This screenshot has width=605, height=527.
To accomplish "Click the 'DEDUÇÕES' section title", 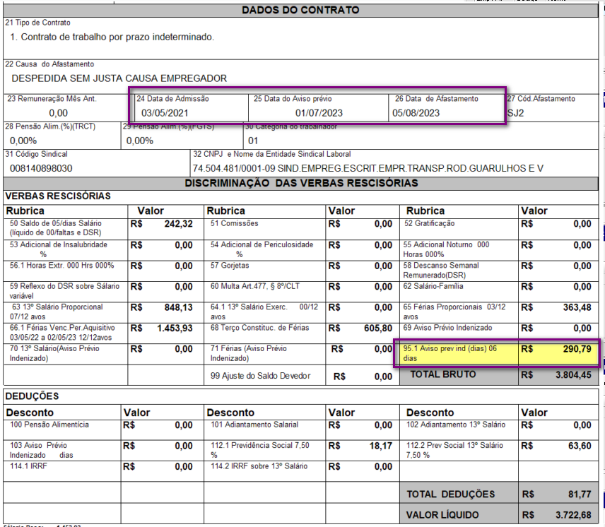I will point(32,396).
